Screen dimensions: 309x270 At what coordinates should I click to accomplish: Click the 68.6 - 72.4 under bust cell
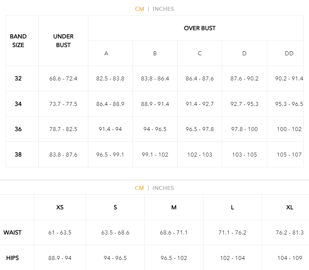click(x=63, y=79)
